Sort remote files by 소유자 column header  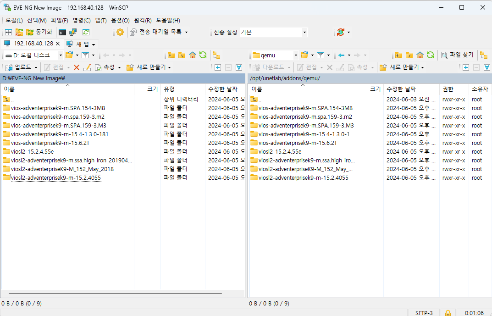coord(480,89)
